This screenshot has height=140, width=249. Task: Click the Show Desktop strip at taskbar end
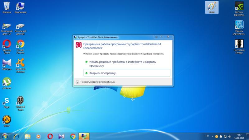pyautogui.click(x=248, y=136)
